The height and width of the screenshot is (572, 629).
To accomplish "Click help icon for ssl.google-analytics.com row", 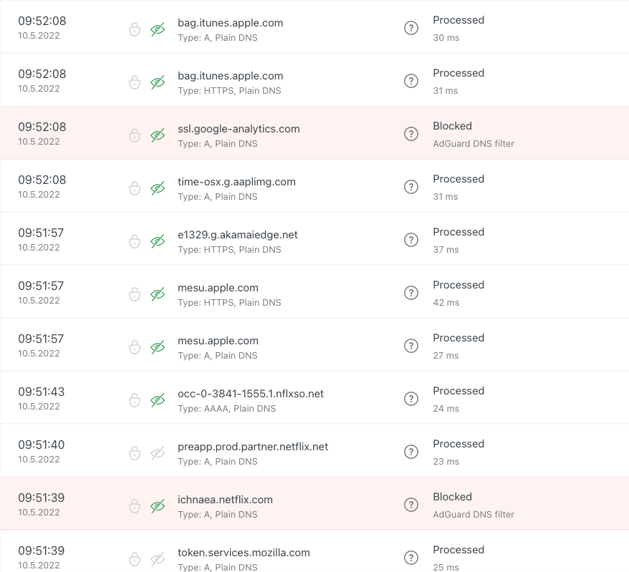I will pyautogui.click(x=410, y=134).
